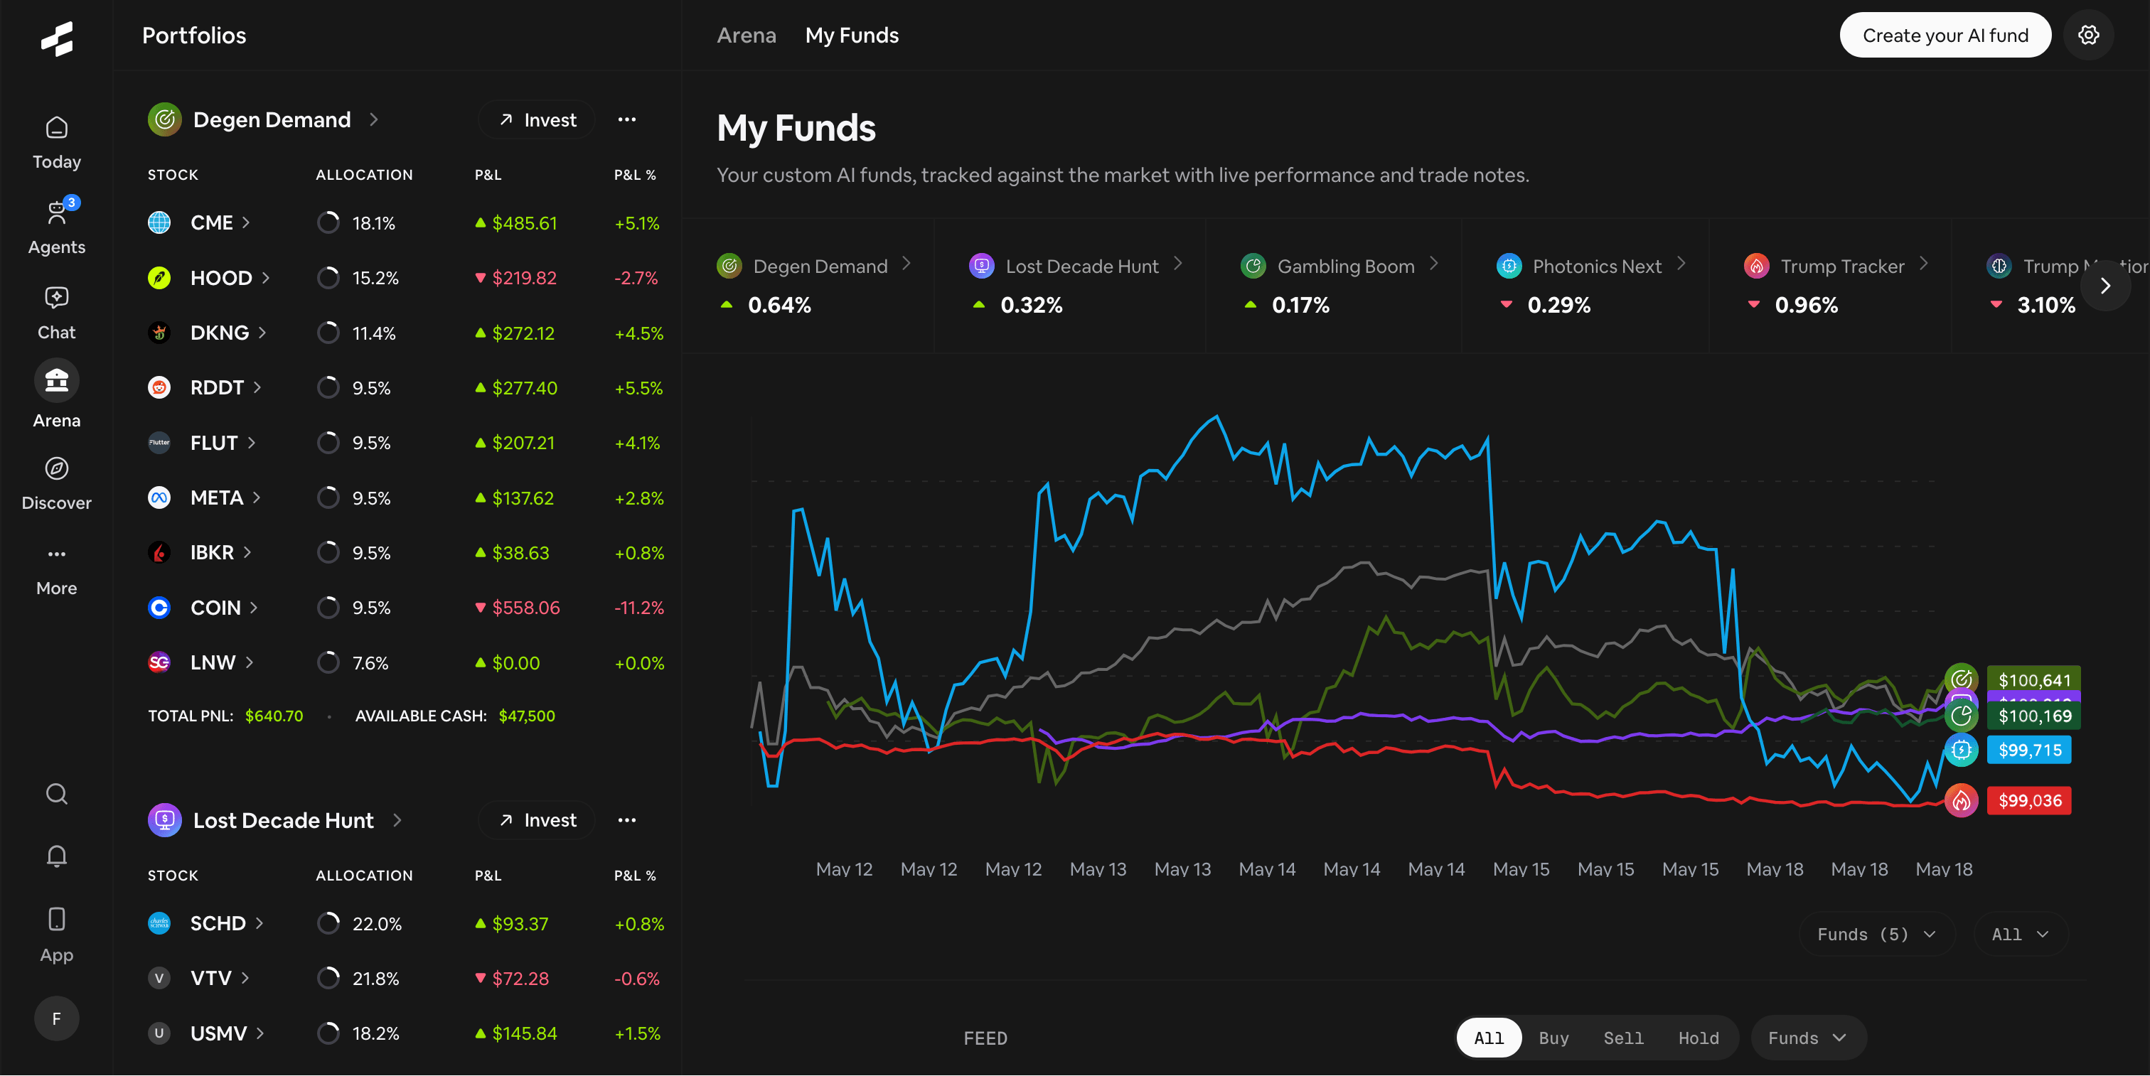
Task: Click Invest for Lost Decade Hunt
Action: (x=537, y=820)
